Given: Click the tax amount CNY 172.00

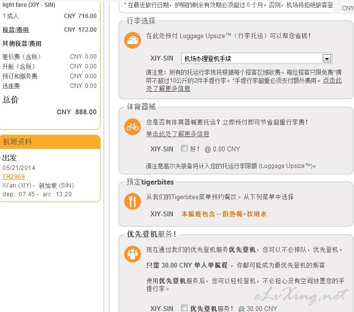Looking at the screenshot, I should pyautogui.click(x=80, y=30).
